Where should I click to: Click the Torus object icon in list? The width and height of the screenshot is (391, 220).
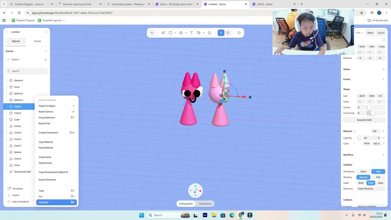click(11, 87)
